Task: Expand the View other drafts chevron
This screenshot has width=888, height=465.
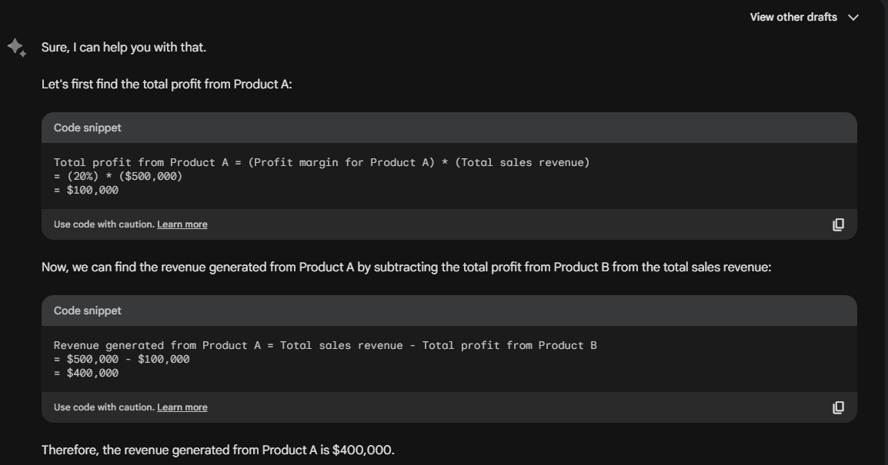Action: 853,18
